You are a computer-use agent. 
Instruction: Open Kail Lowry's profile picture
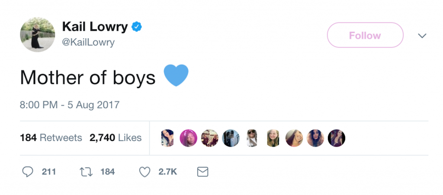(38, 35)
